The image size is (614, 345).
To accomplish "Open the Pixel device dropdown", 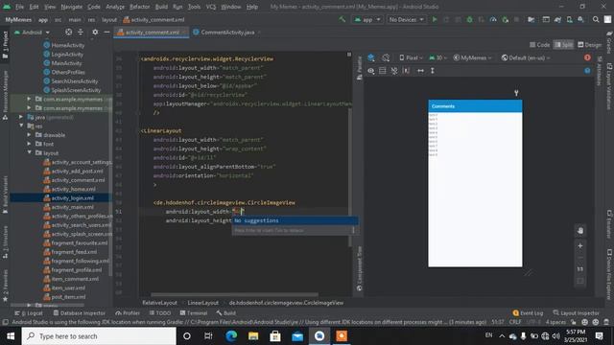I will tap(411, 57).
